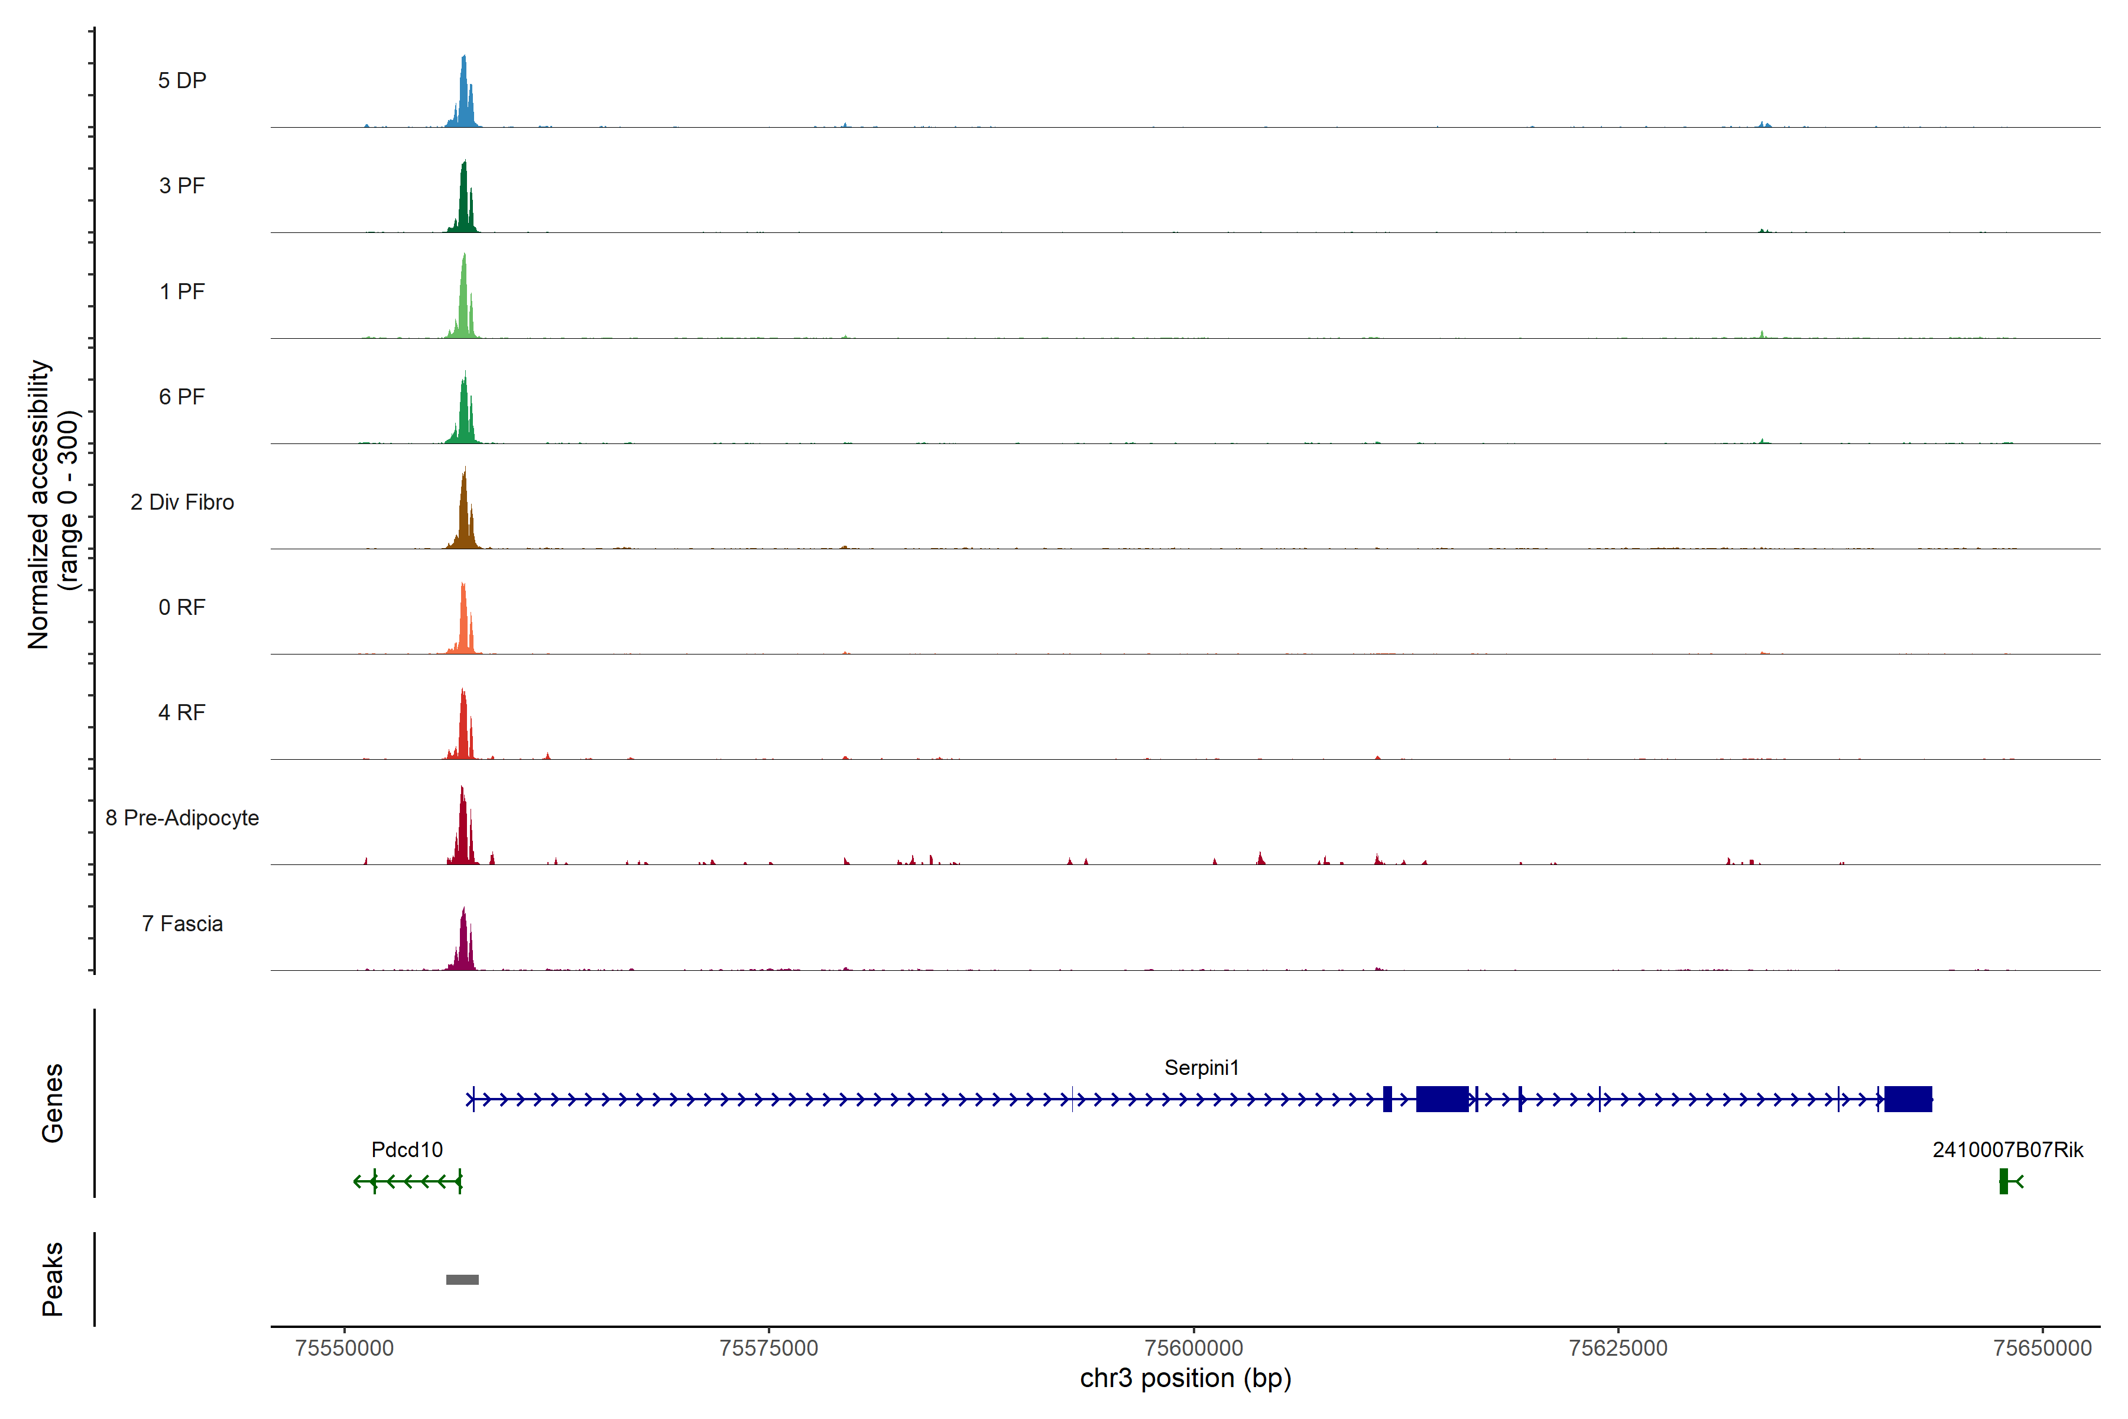Screen dimensions: 2128x1419
Task: Select the 4 RF track label
Action: [182, 712]
